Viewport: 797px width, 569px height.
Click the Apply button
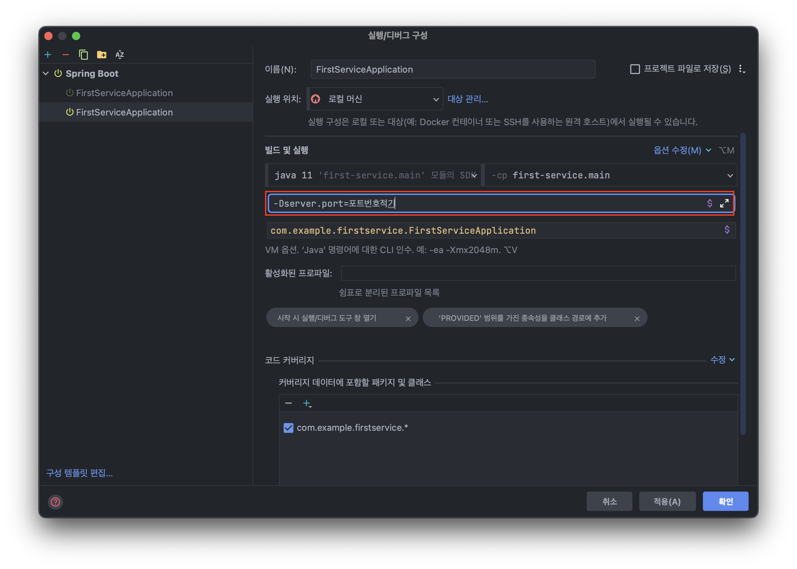click(667, 501)
